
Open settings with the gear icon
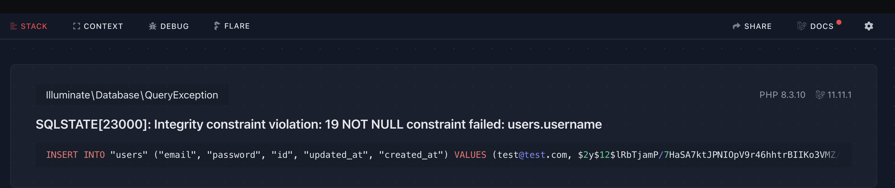(869, 26)
